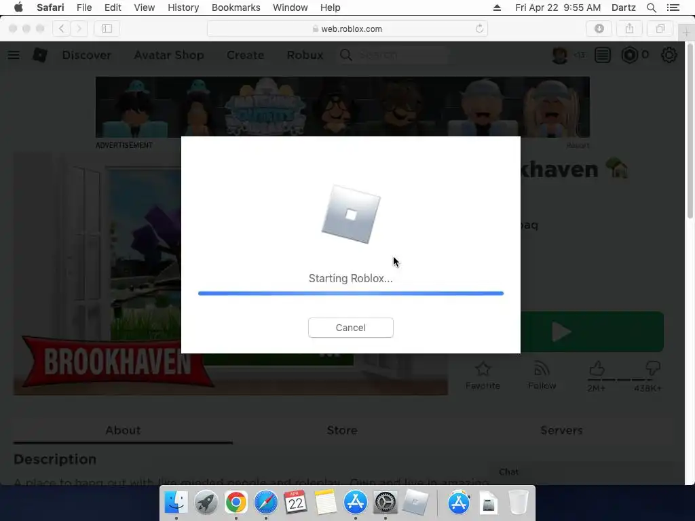
Task: Open the Window menu
Action: click(x=290, y=7)
